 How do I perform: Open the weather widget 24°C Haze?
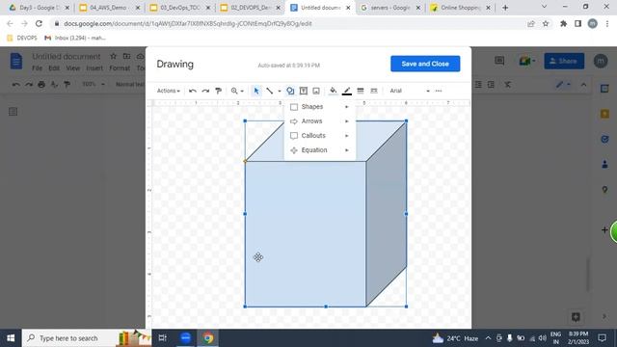455,338
